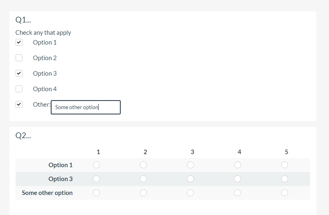Rate Option 3 row as 1
329x215 pixels.
(x=97, y=179)
